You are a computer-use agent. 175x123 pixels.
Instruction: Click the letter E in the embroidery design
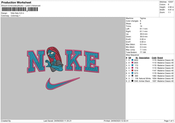[92, 62]
